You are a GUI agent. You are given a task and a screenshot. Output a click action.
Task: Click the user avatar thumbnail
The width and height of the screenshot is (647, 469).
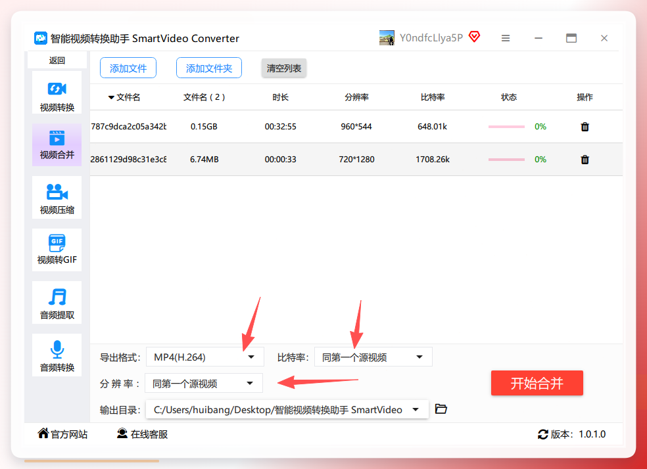click(x=387, y=38)
